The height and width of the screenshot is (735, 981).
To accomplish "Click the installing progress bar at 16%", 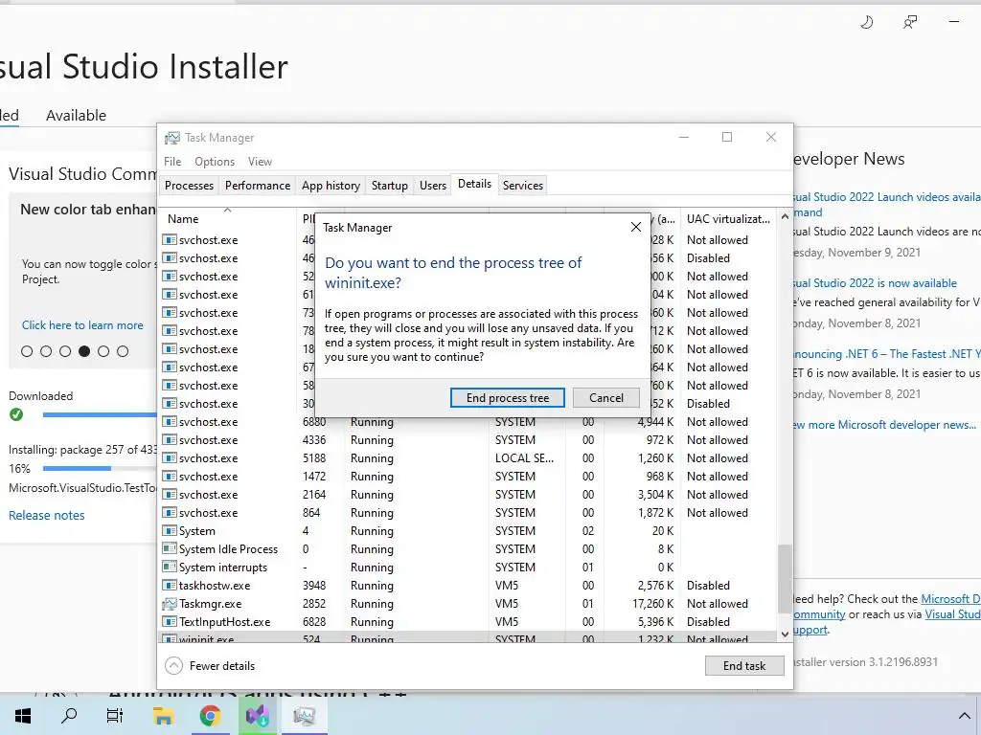I will tap(100, 468).
